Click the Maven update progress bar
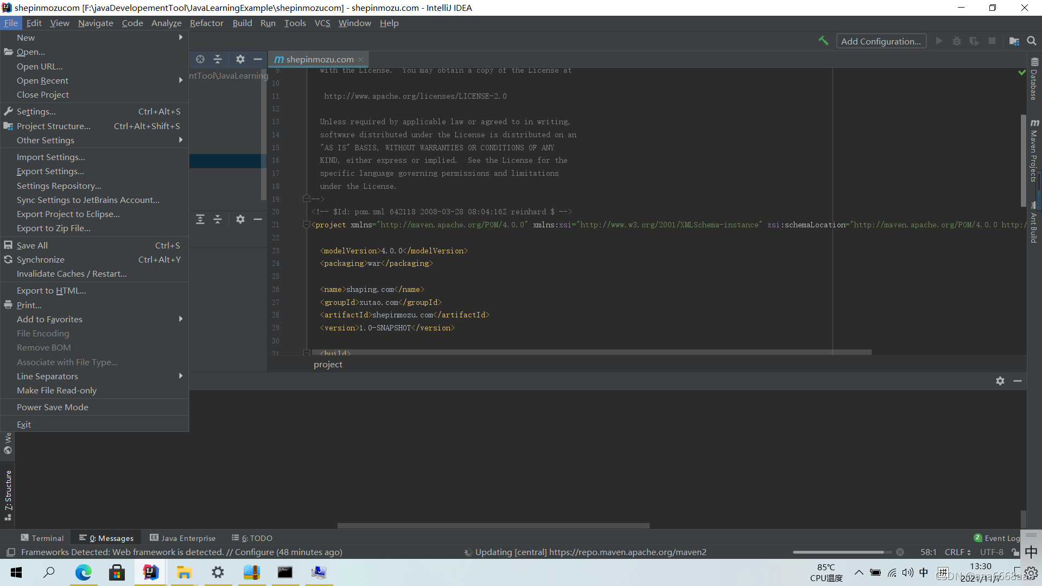 point(841,552)
